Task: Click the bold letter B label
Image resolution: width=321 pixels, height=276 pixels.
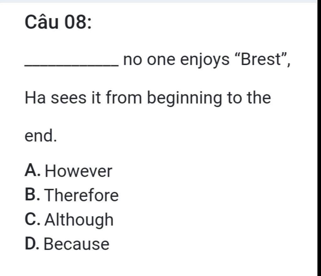Action: (32, 194)
